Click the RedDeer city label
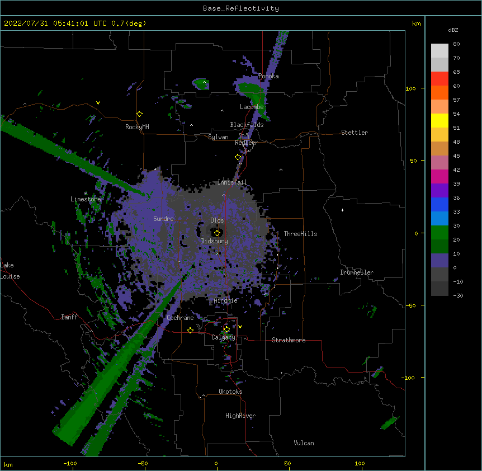 246,143
